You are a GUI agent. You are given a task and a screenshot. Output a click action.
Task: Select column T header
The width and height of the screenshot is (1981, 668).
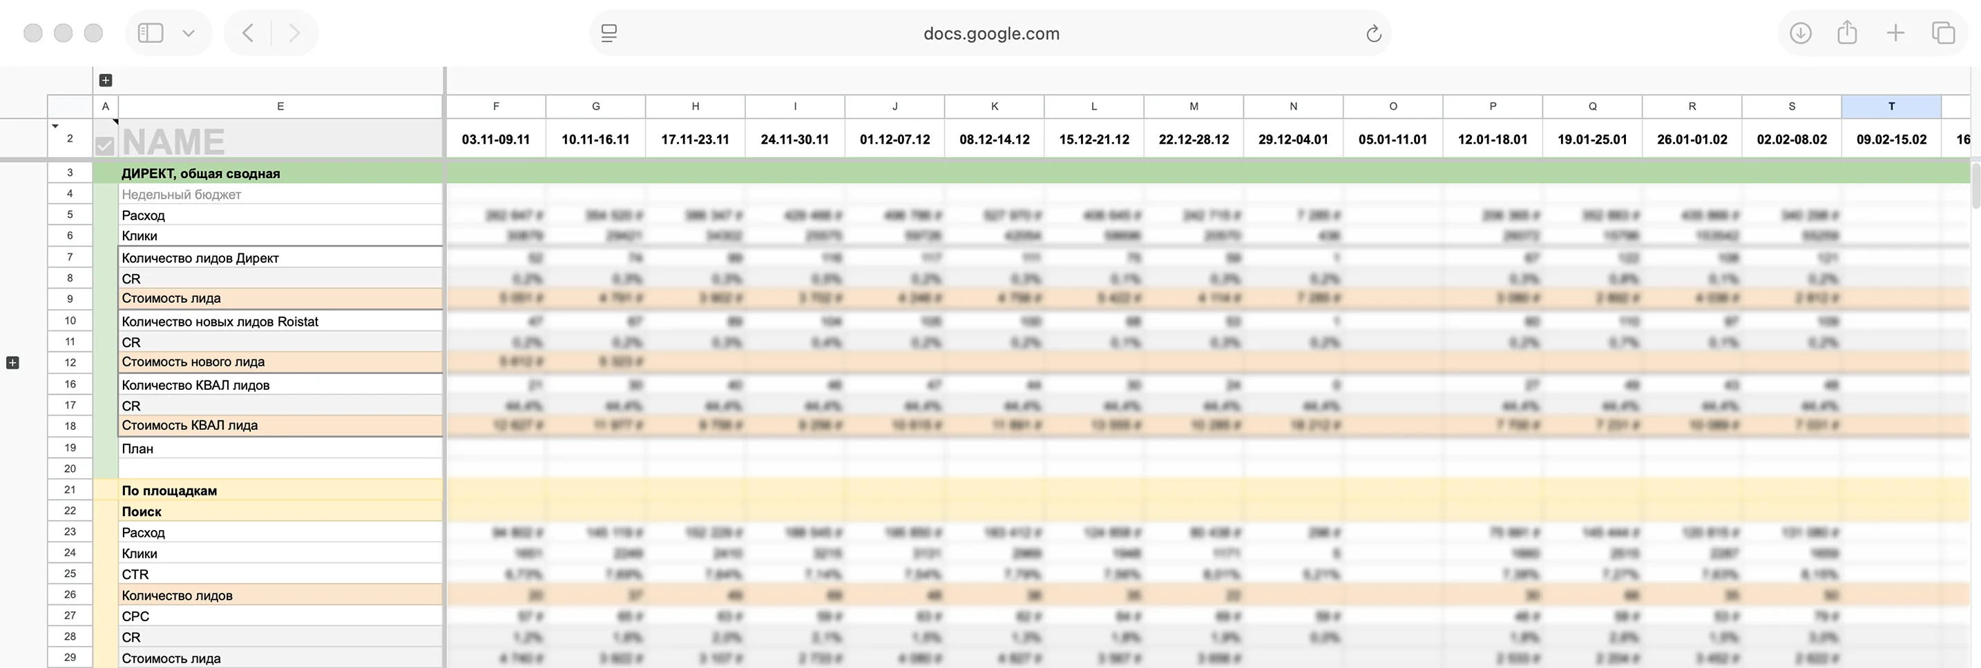pos(1891,106)
